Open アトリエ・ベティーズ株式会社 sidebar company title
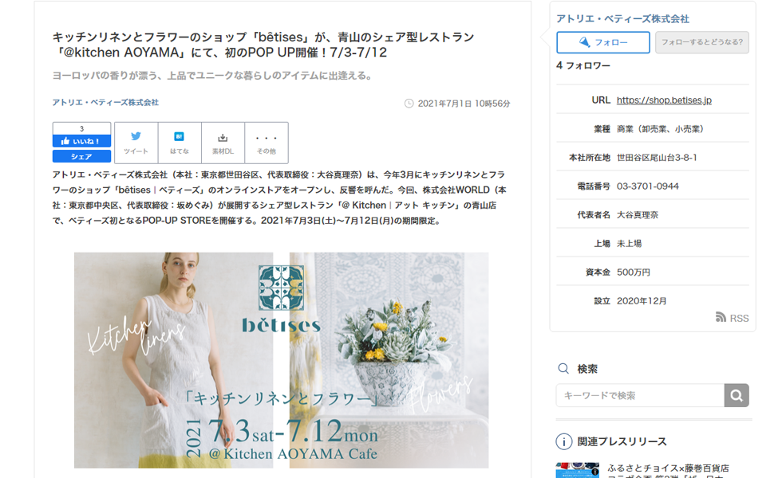The width and height of the screenshot is (782, 478). (622, 19)
